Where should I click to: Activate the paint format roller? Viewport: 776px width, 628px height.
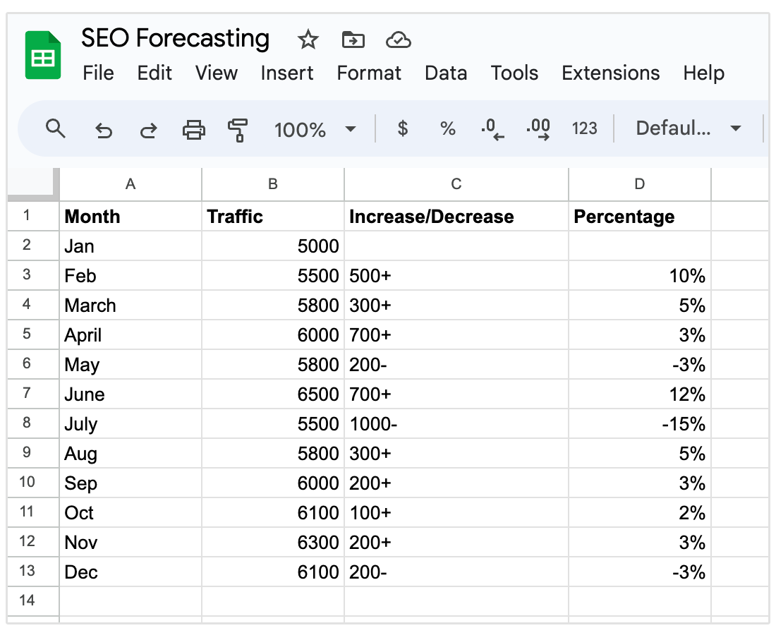238,130
